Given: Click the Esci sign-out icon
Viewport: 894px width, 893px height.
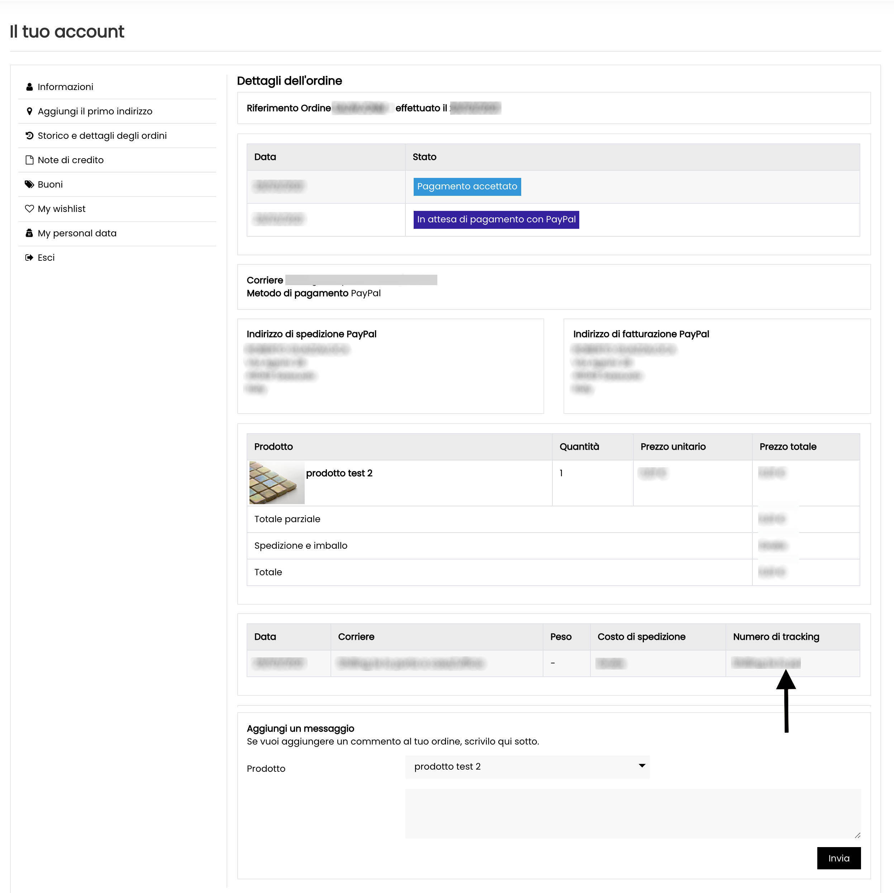Looking at the screenshot, I should click(x=30, y=257).
